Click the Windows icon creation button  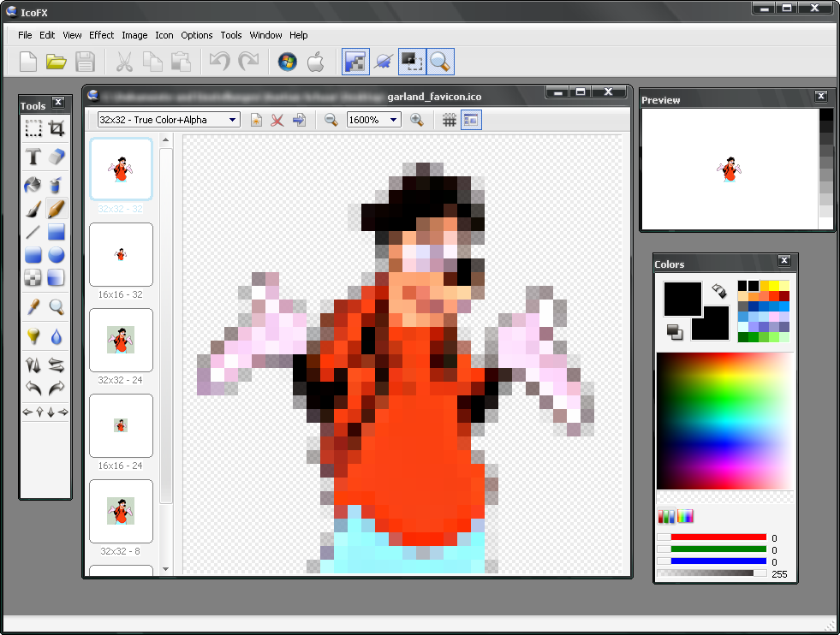tap(287, 62)
